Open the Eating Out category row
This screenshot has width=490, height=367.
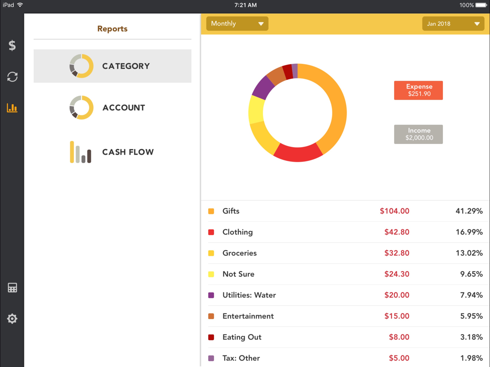345,337
